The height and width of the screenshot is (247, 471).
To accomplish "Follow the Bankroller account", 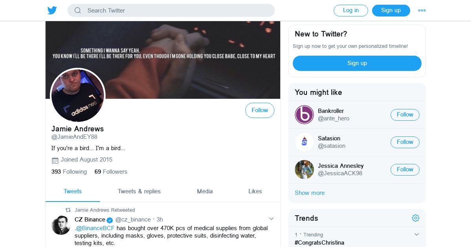I will point(405,114).
